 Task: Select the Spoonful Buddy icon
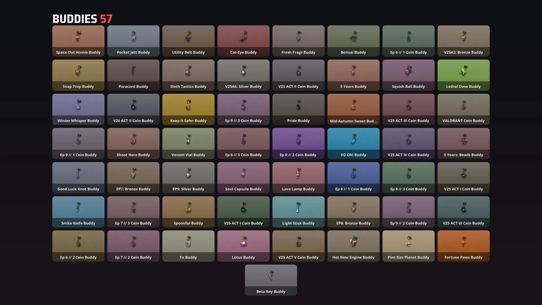[x=188, y=207]
